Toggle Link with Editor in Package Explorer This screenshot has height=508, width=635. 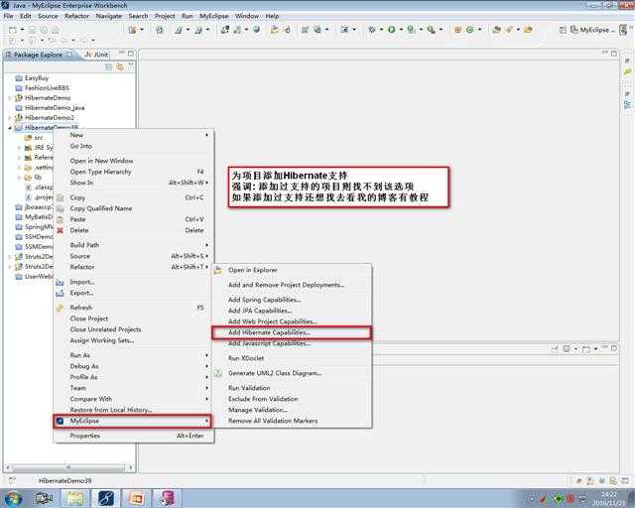[x=120, y=66]
